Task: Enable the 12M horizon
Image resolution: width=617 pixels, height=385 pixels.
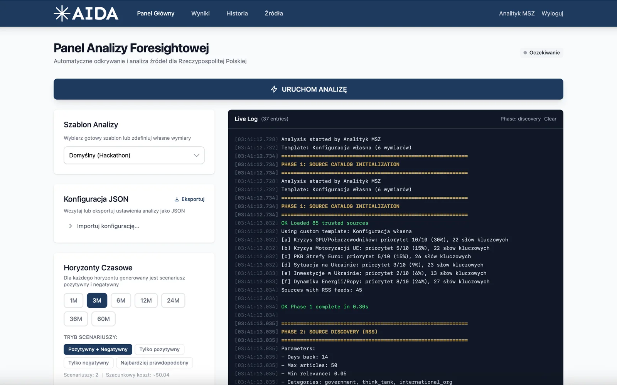Action: coord(146,301)
